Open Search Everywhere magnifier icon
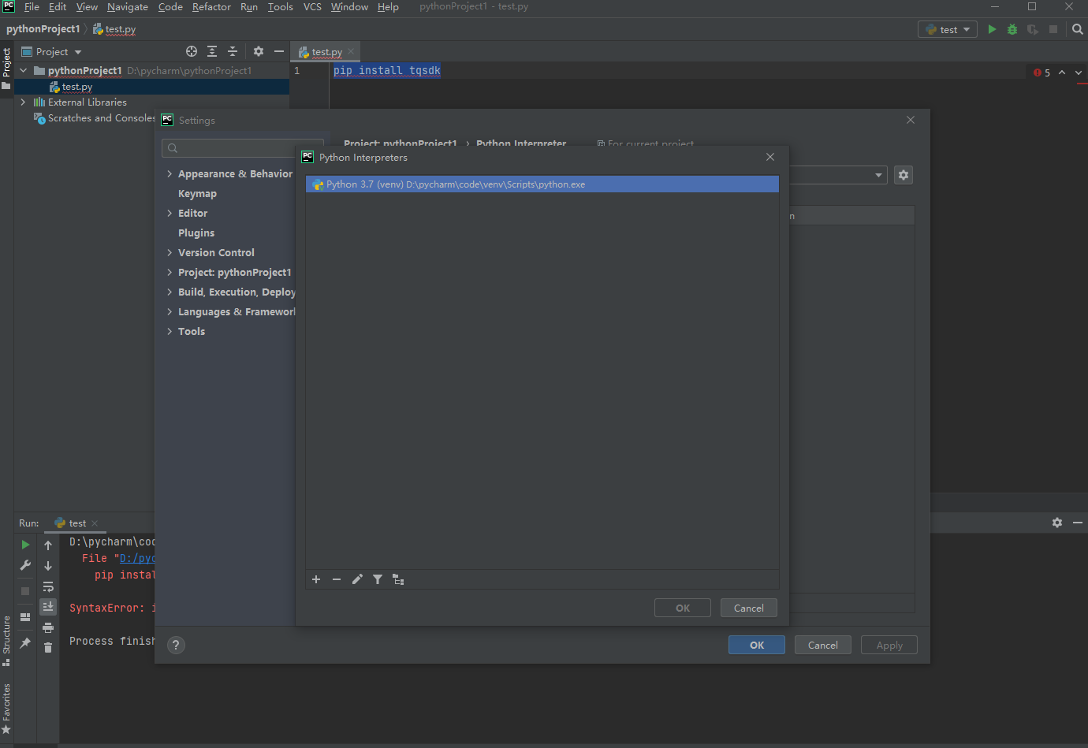The width and height of the screenshot is (1088, 748). pyautogui.click(x=1078, y=29)
